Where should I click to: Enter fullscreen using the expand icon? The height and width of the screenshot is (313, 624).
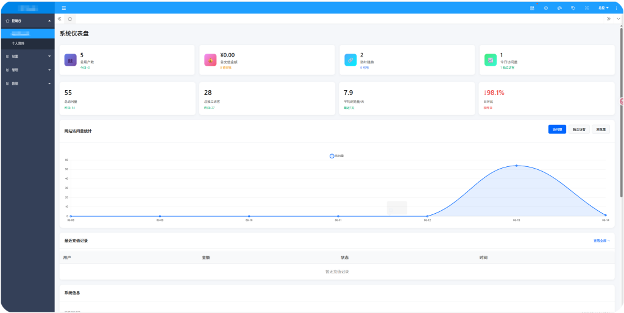(587, 8)
